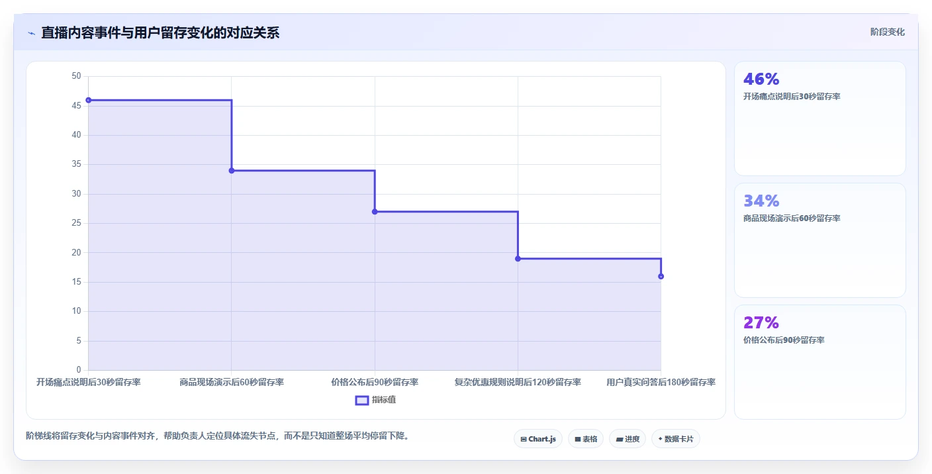Click the 阶段变化 label in the header
The width and height of the screenshot is (932, 474).
point(888,32)
